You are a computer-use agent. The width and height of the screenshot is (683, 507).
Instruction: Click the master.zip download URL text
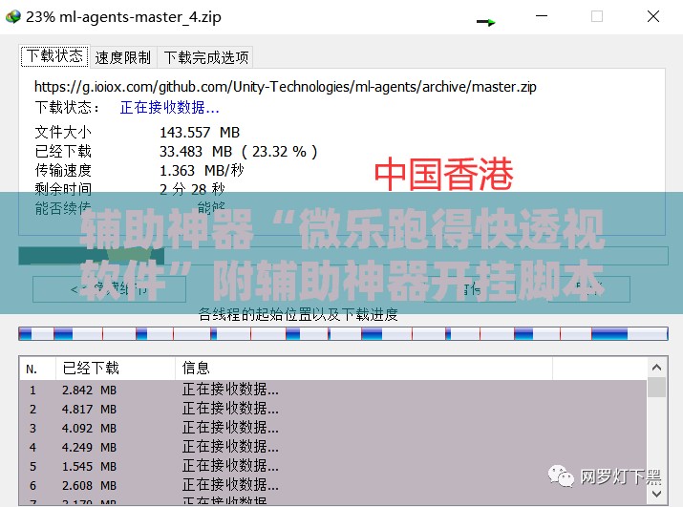[286, 87]
